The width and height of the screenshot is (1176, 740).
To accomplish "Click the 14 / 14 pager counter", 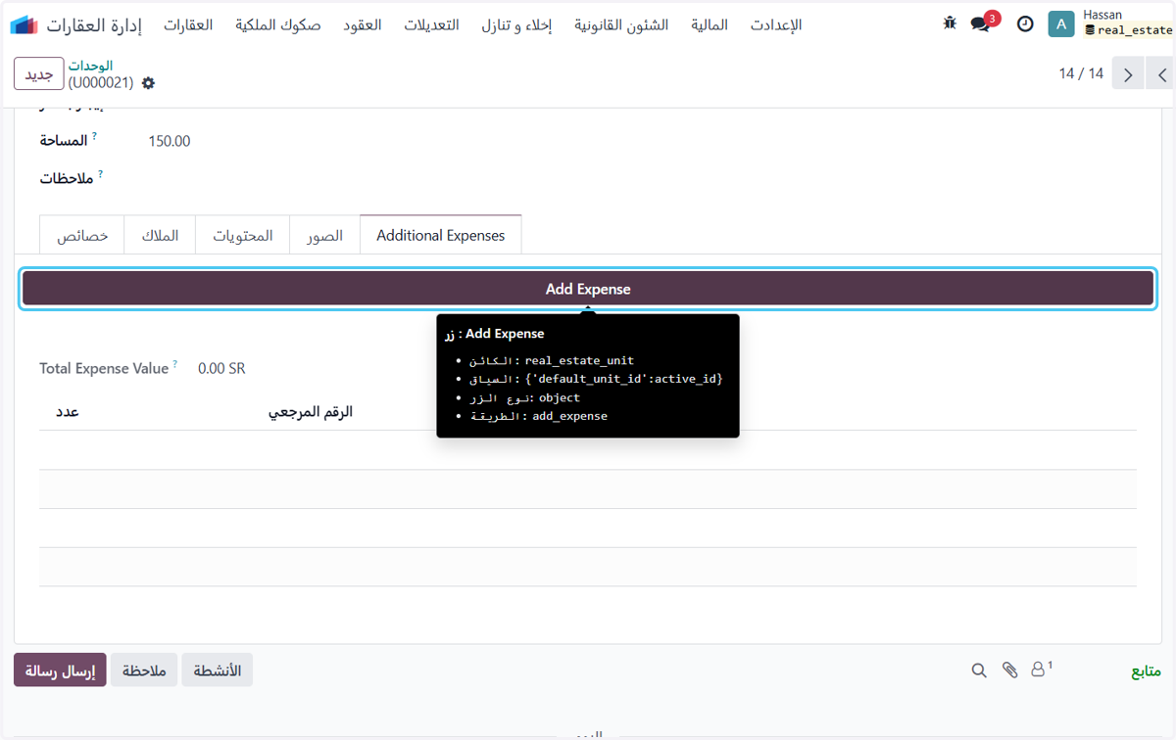I will pos(1081,74).
